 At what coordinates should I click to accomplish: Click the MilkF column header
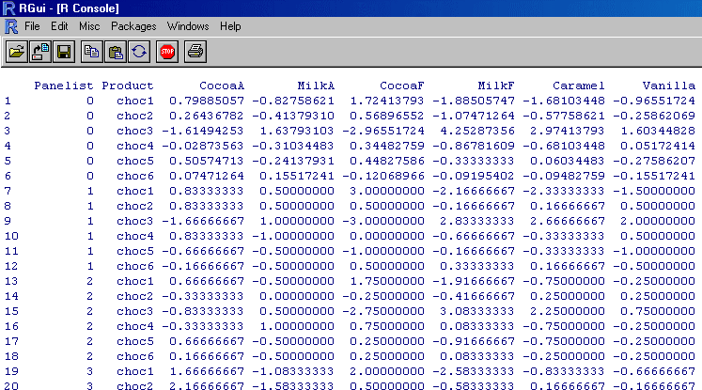point(496,86)
